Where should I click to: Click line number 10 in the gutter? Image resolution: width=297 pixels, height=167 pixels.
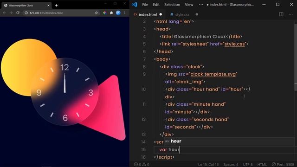143,89
